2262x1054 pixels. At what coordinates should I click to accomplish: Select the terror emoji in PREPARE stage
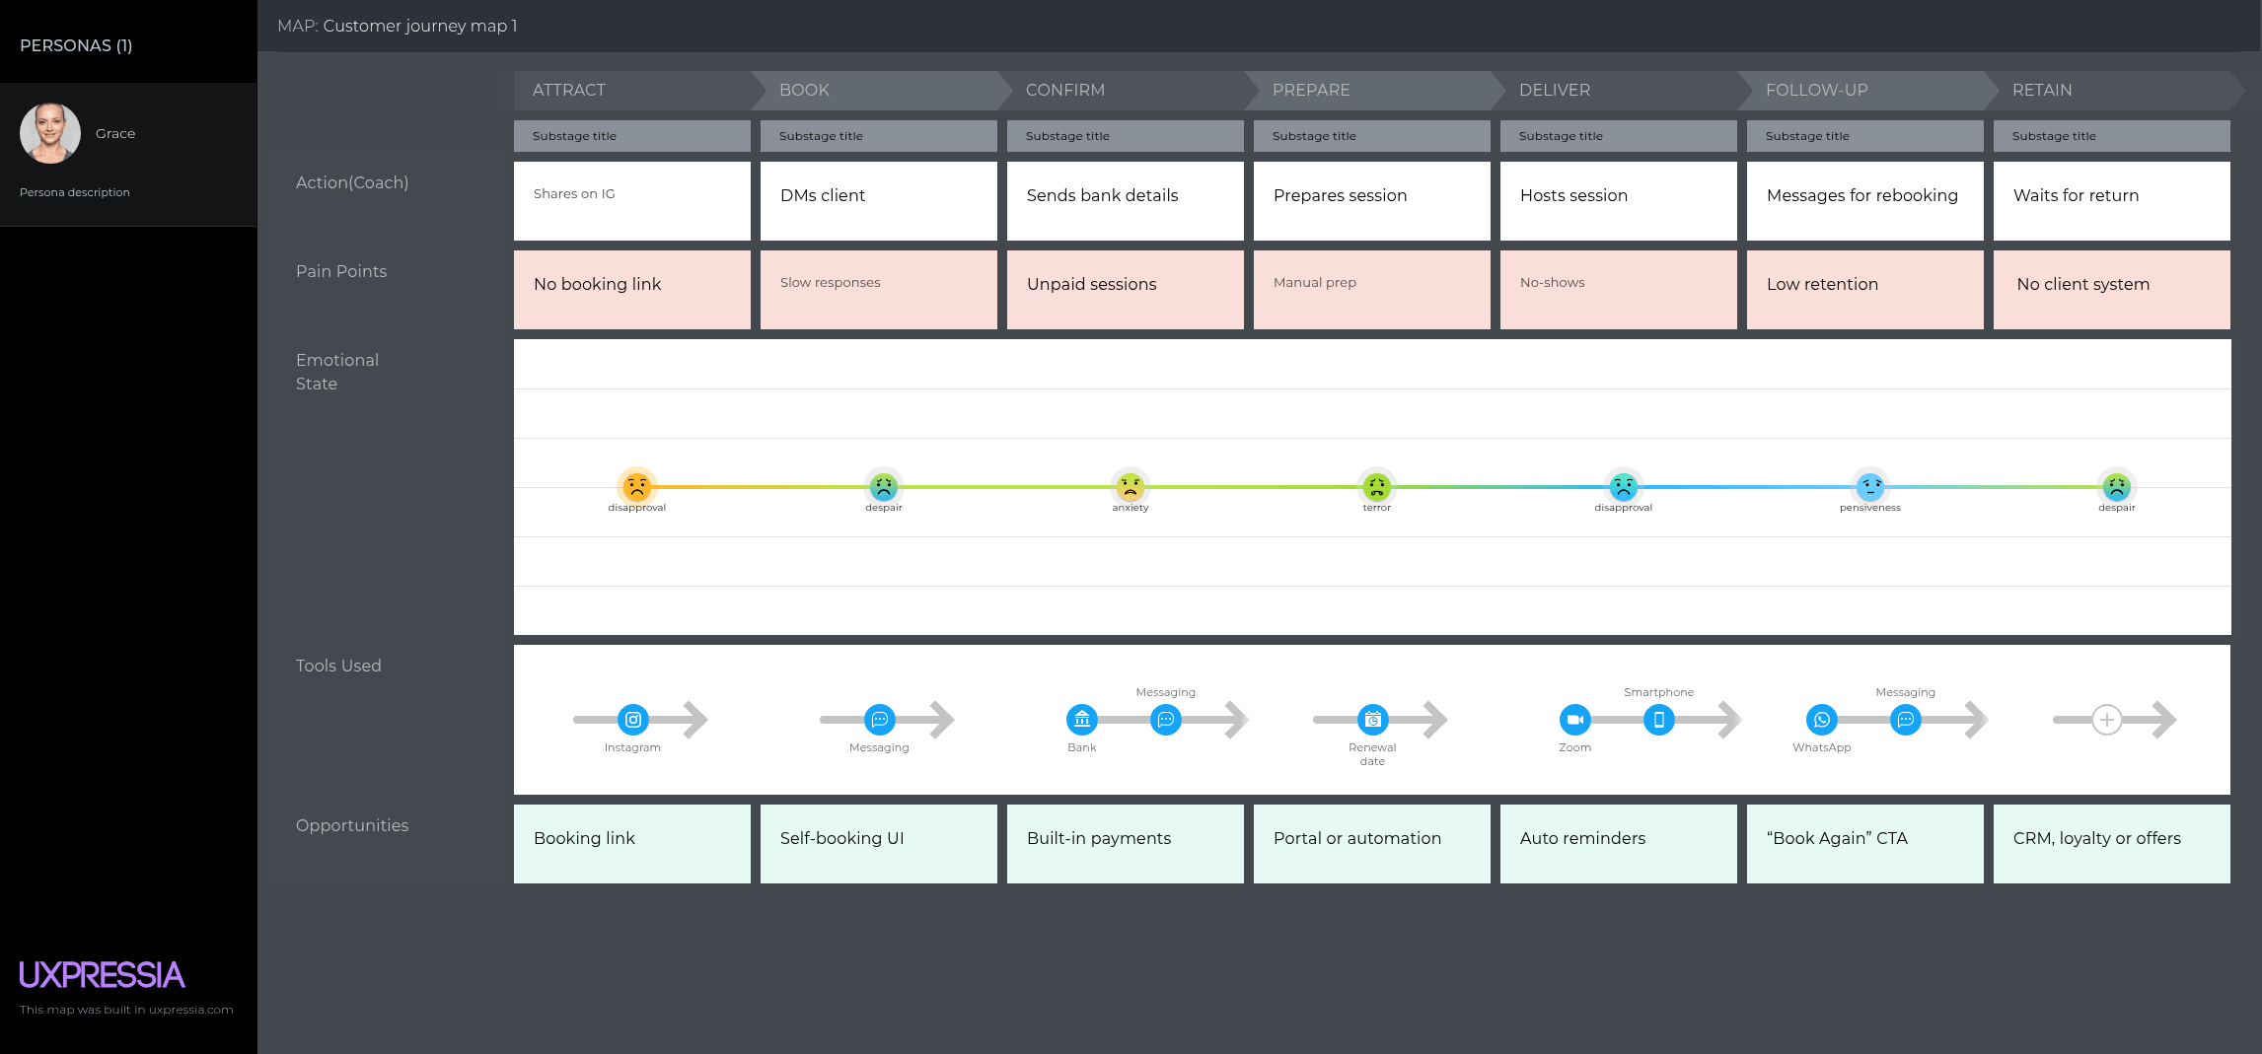click(1377, 486)
